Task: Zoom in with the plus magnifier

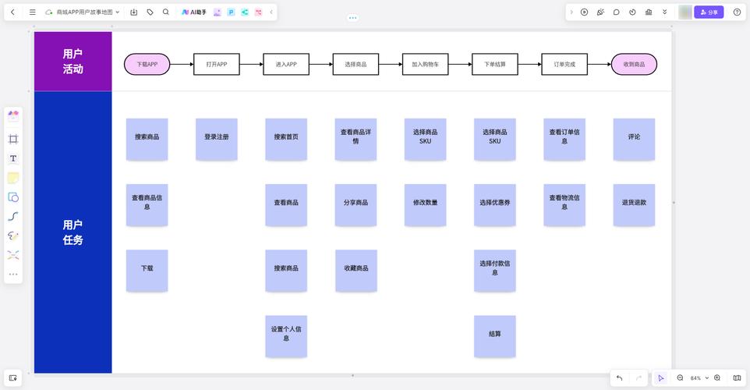Action: coord(717,378)
